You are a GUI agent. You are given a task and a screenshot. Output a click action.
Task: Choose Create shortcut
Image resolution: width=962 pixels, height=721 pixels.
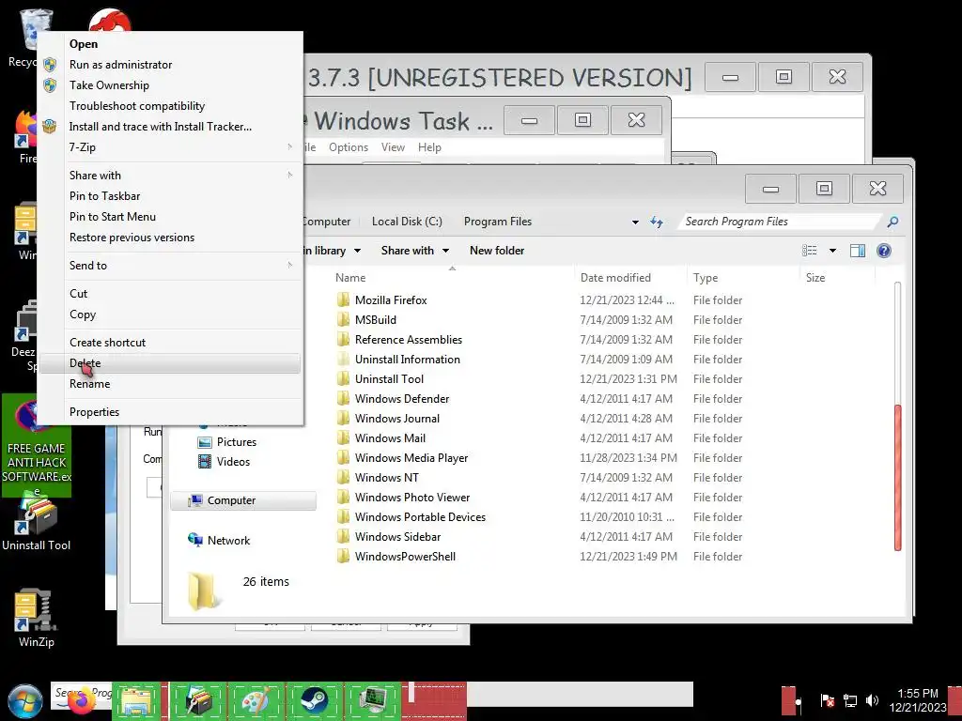[x=170, y=343]
